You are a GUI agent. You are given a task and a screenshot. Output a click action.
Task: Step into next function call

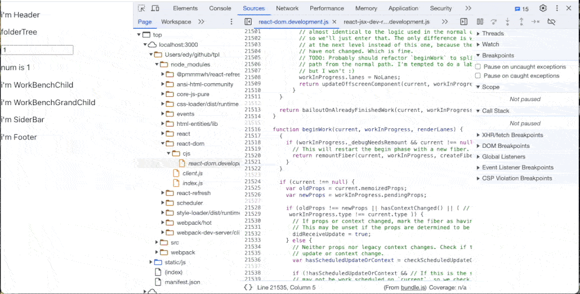click(507, 22)
